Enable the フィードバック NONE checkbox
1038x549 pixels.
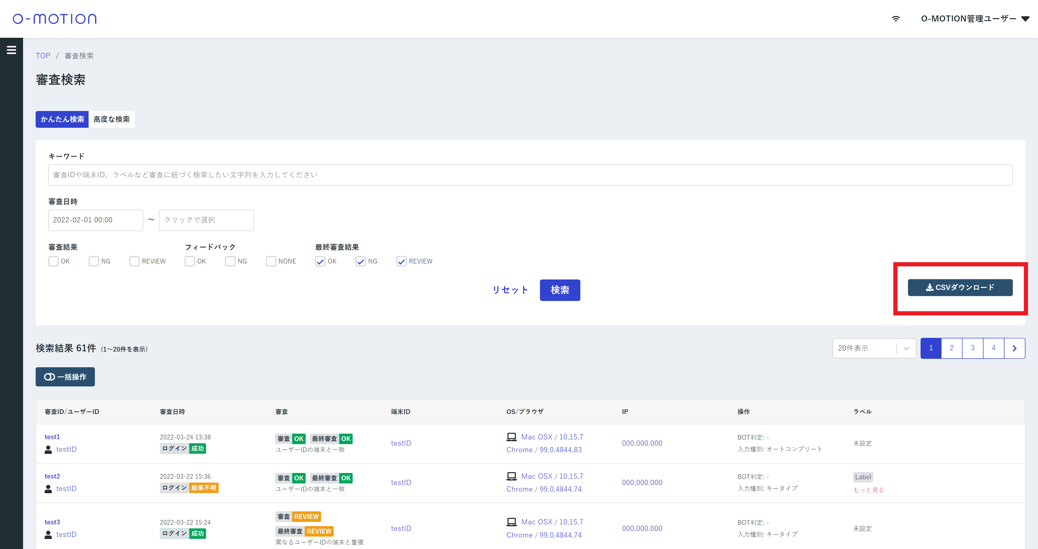click(x=271, y=261)
